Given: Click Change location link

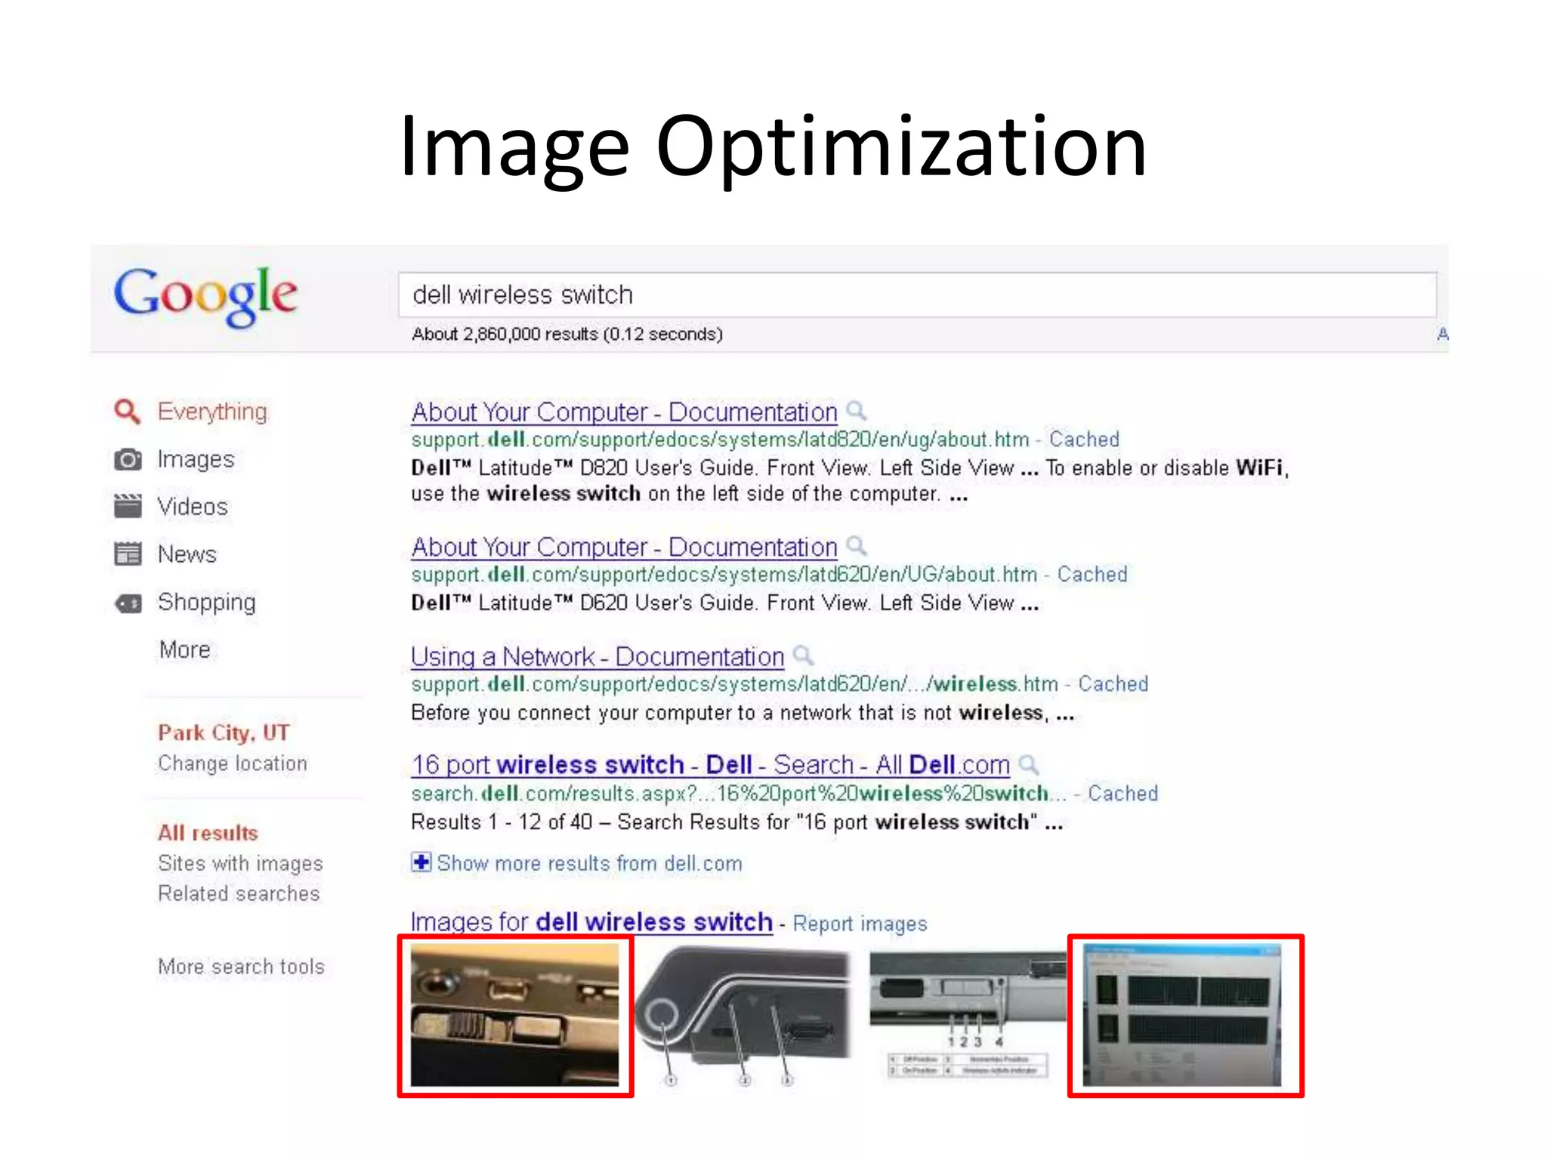Looking at the screenshot, I should [x=233, y=764].
